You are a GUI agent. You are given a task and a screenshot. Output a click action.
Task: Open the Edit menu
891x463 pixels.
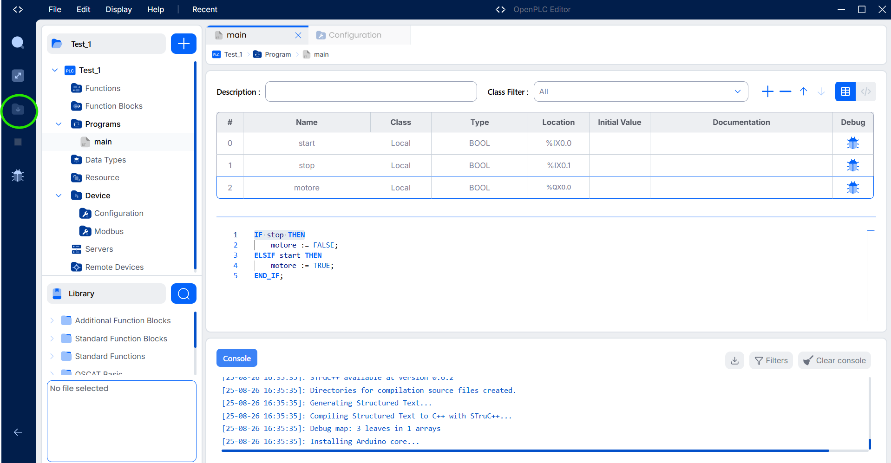point(83,9)
